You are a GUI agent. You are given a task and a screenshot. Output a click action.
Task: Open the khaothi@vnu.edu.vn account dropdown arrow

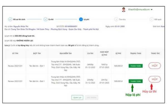152,9
